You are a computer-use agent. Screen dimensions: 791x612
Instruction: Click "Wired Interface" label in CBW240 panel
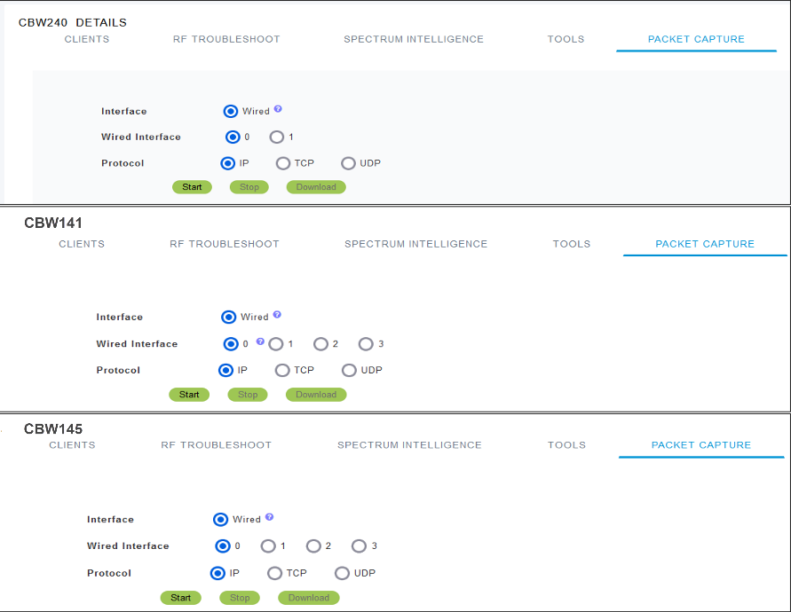[x=141, y=137]
